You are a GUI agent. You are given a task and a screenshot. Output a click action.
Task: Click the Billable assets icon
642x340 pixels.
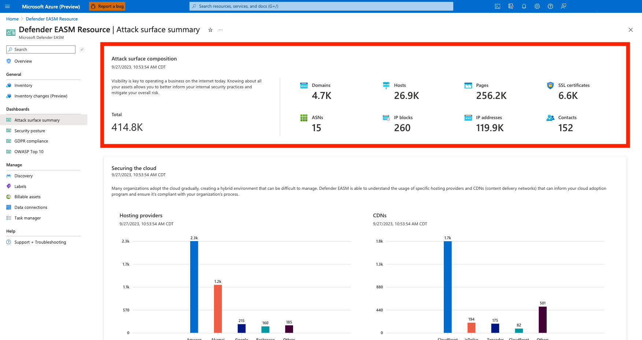[8, 197]
